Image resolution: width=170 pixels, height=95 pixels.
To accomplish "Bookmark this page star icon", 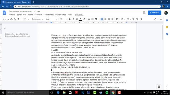I will pos(158,6).
